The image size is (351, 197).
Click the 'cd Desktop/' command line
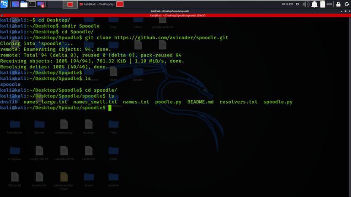35,20
